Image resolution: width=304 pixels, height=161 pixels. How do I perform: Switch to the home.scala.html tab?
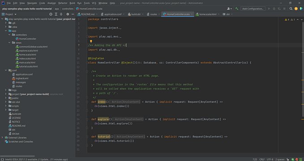tap(208, 14)
